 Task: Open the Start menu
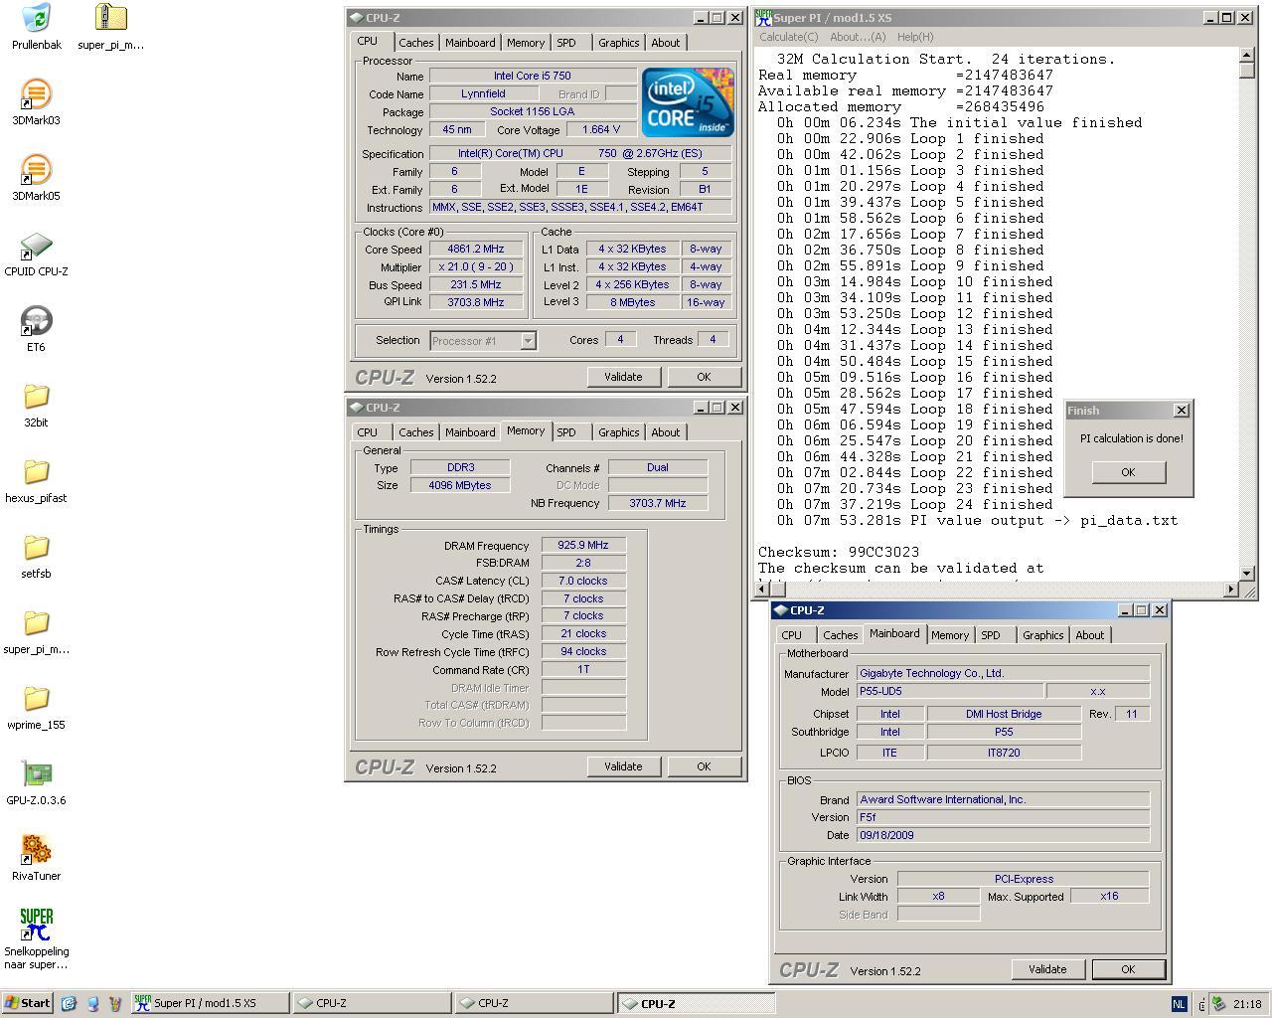coord(27,1003)
